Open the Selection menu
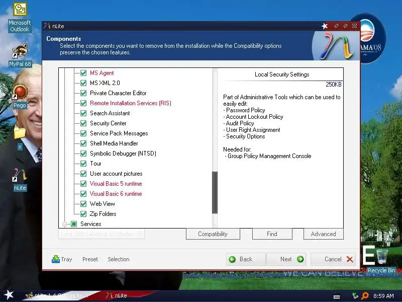Image resolution: width=402 pixels, height=302 pixels. click(119, 259)
